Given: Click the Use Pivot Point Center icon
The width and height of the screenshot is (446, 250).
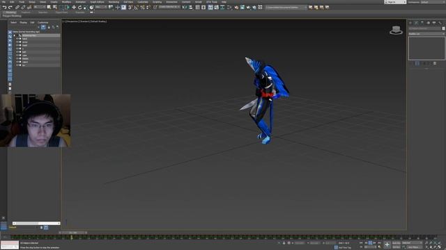Looking at the screenshot, I should (x=111, y=8).
